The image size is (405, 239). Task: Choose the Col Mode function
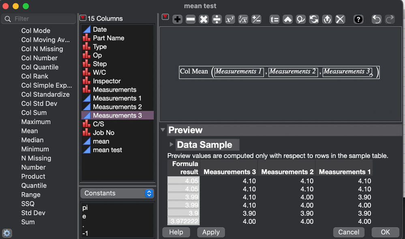[36, 30]
